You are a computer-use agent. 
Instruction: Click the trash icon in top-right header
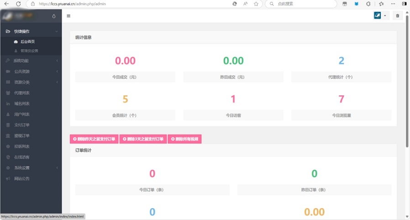[x=397, y=16]
